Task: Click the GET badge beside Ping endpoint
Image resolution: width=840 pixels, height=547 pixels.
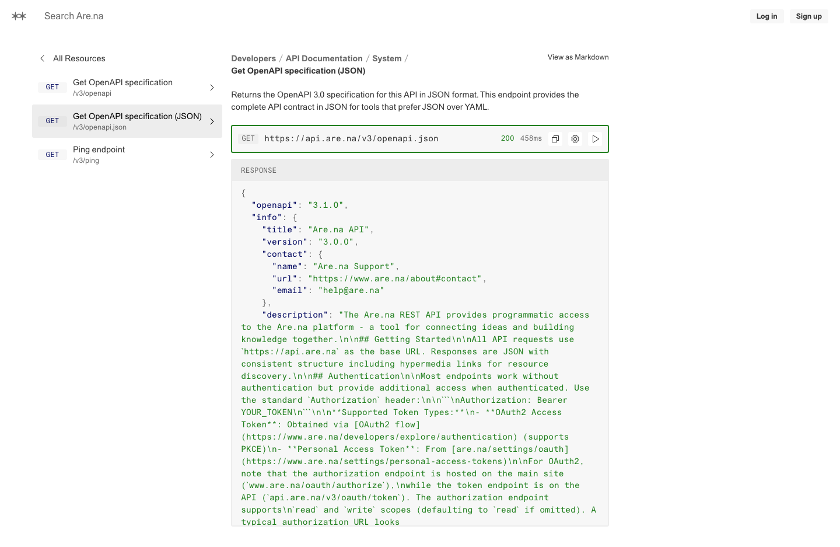Action: [x=52, y=155]
